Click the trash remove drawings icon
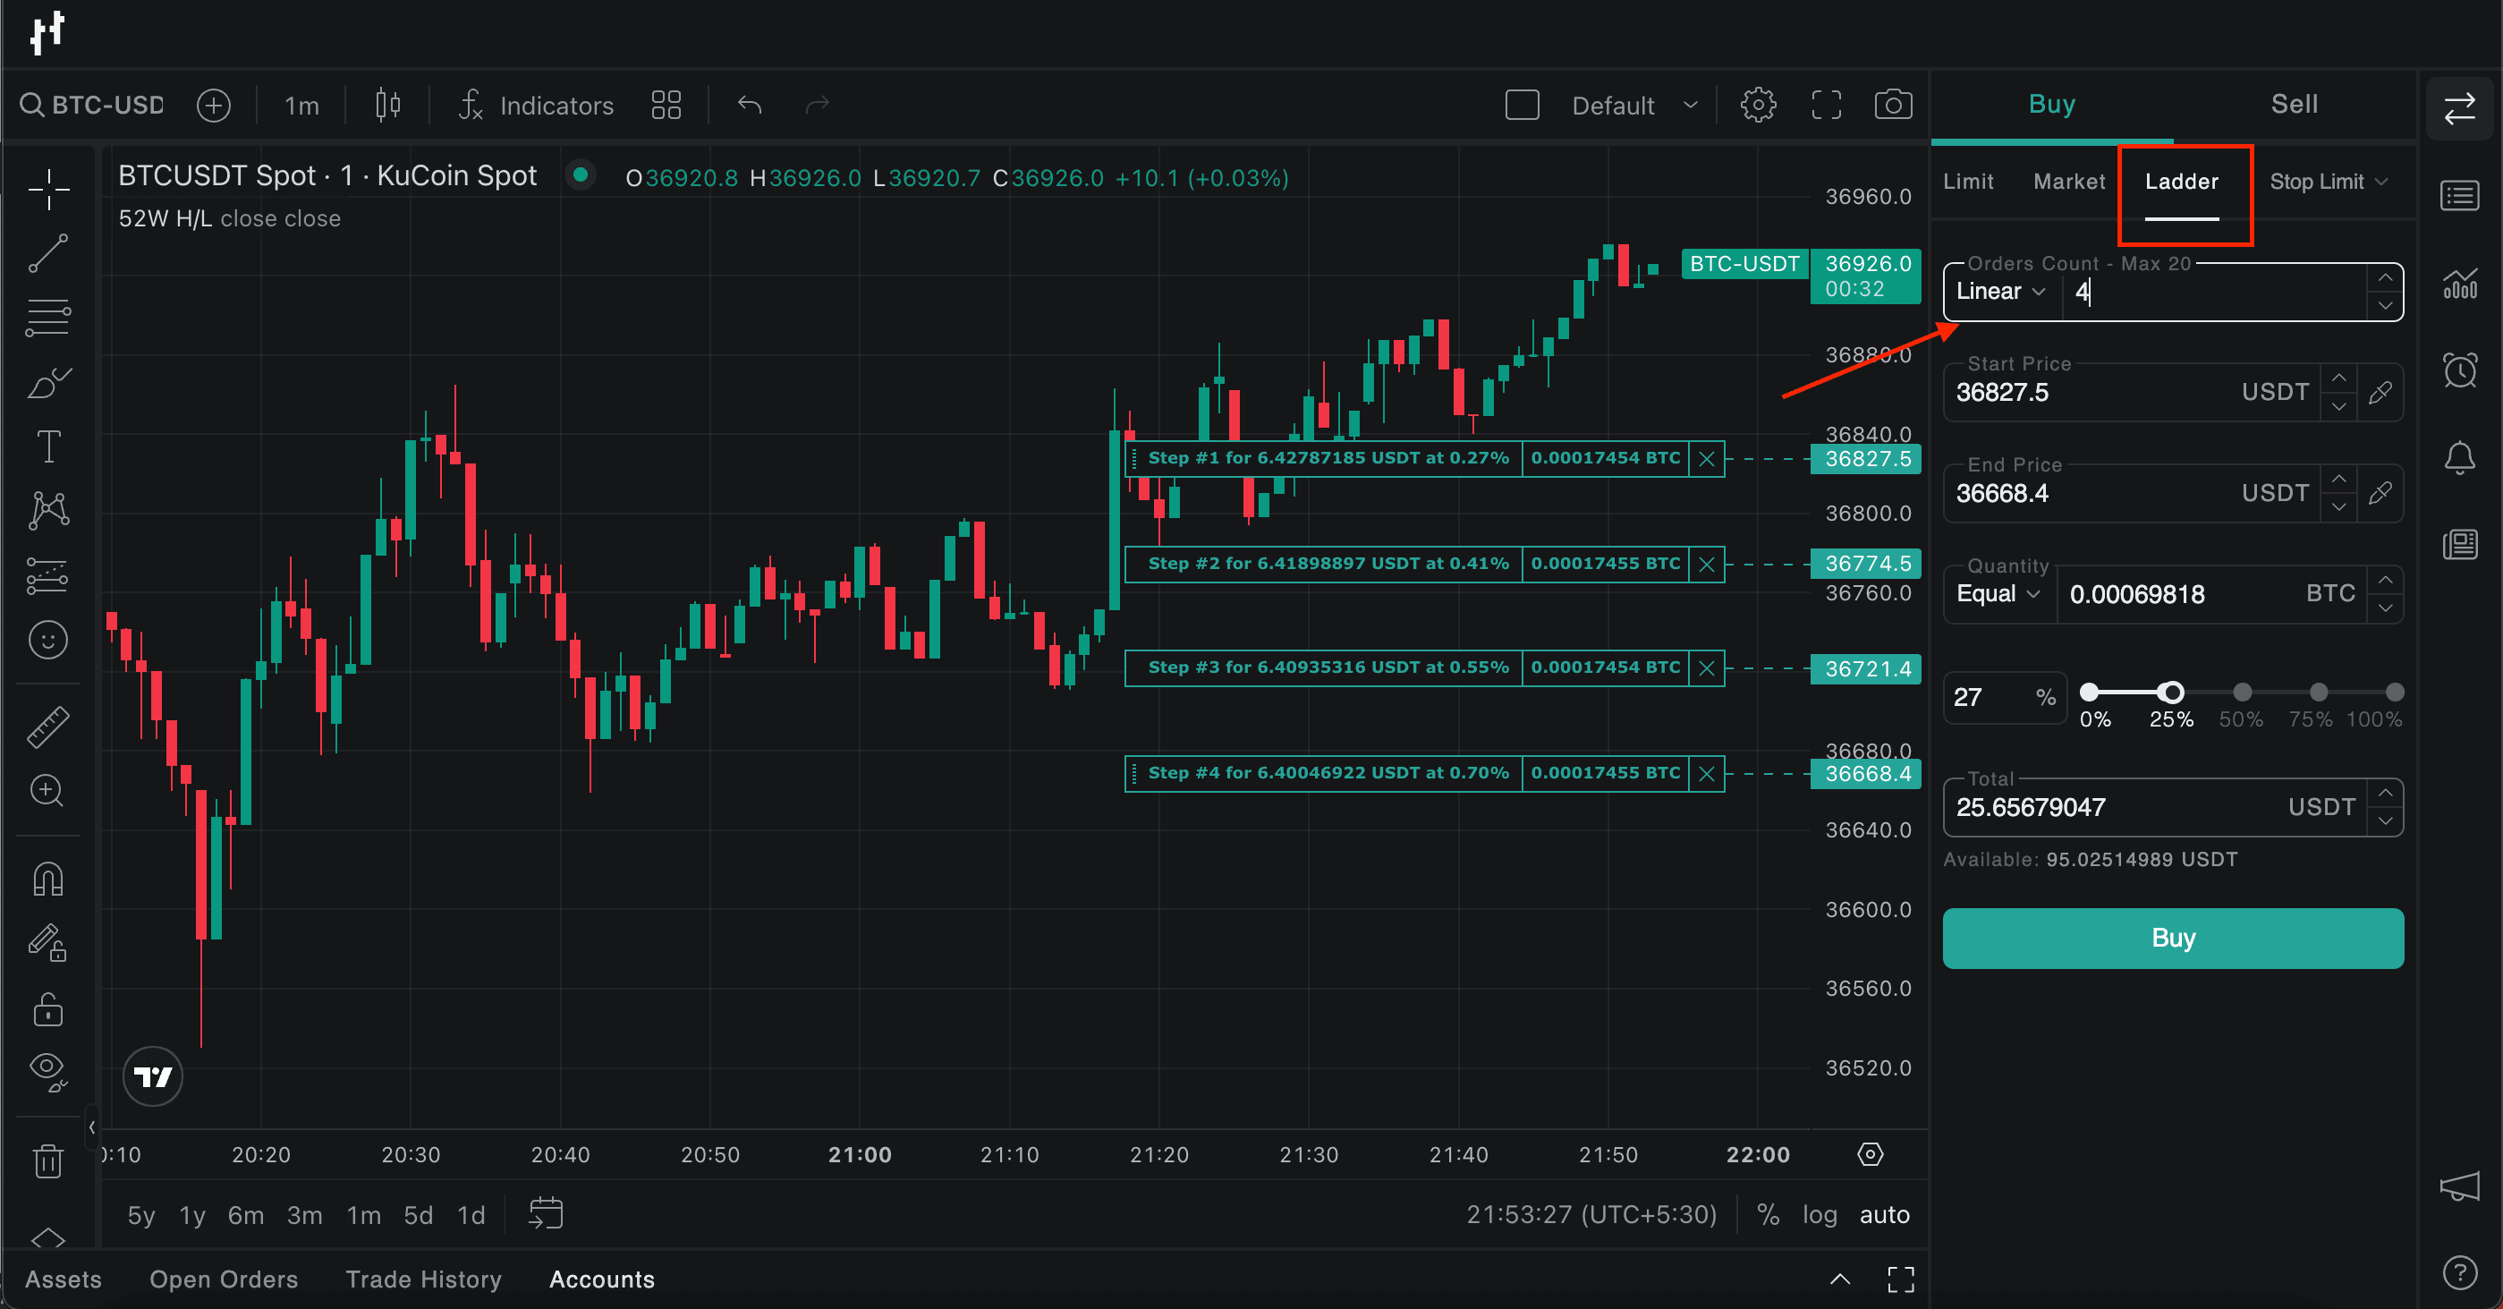The width and height of the screenshot is (2503, 1309). point(47,1160)
